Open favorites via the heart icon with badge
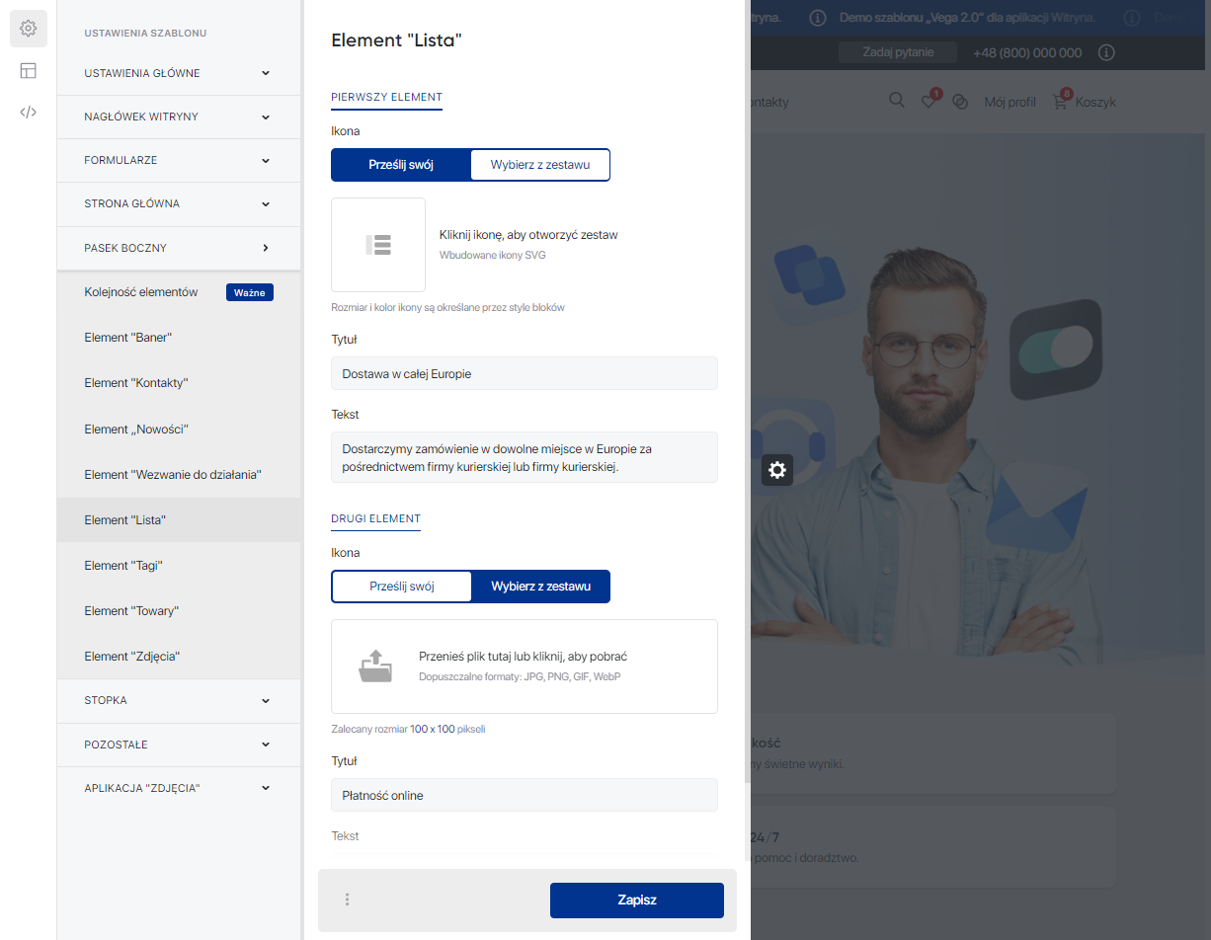 pyautogui.click(x=928, y=100)
